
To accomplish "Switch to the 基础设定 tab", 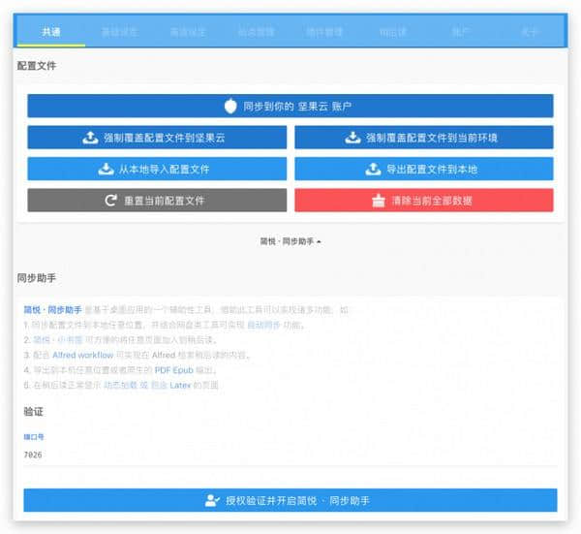I will tap(119, 32).
